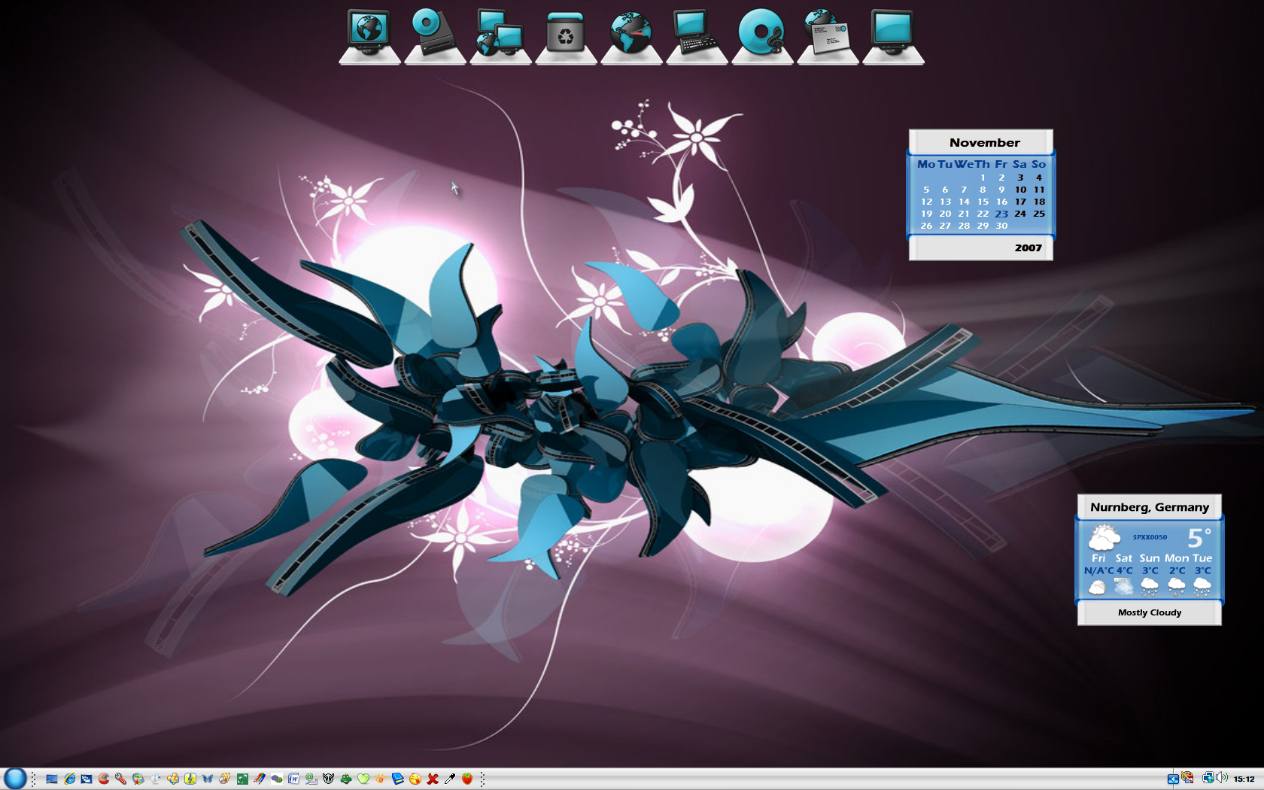Click the Mon forecast snow icon
The image size is (1264, 790).
[1176, 587]
